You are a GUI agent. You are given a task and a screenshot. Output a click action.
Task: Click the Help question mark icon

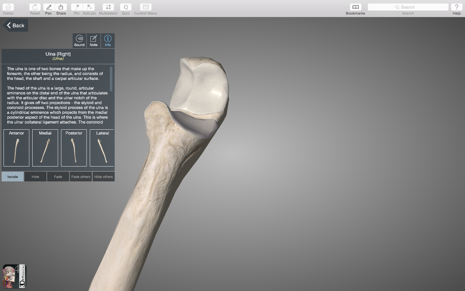[456, 7]
